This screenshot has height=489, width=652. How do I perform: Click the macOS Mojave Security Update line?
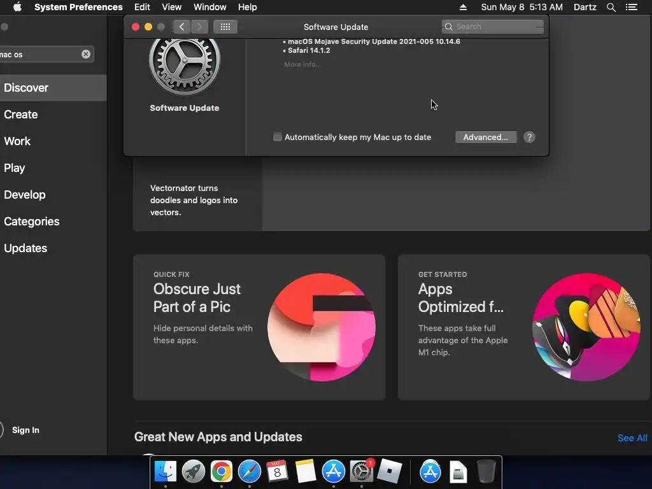point(374,41)
